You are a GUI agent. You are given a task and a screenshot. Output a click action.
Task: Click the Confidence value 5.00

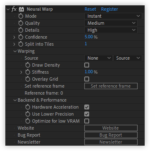point(89,37)
